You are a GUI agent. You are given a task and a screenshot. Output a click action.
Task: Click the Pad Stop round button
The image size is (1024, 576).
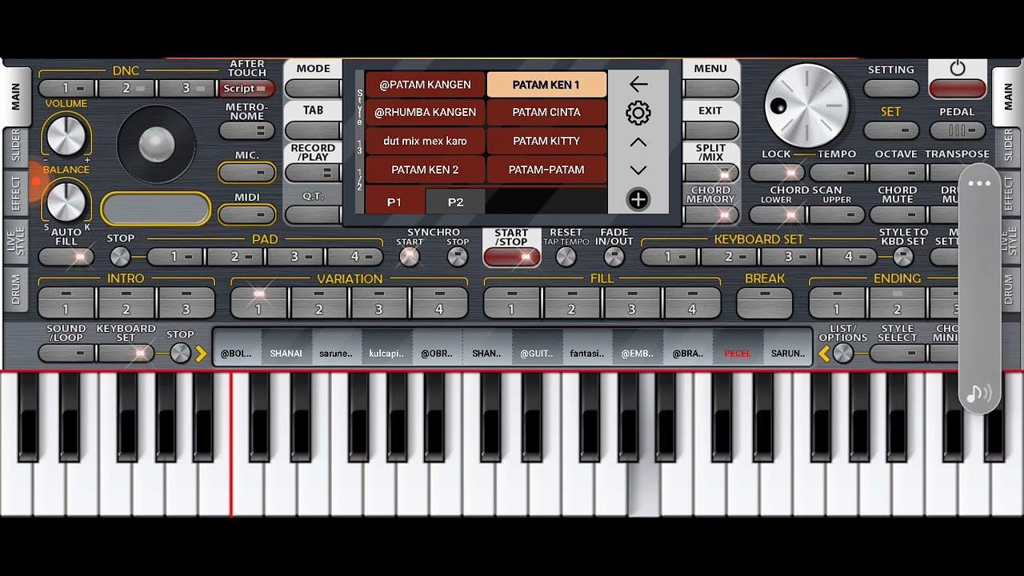coord(120,257)
